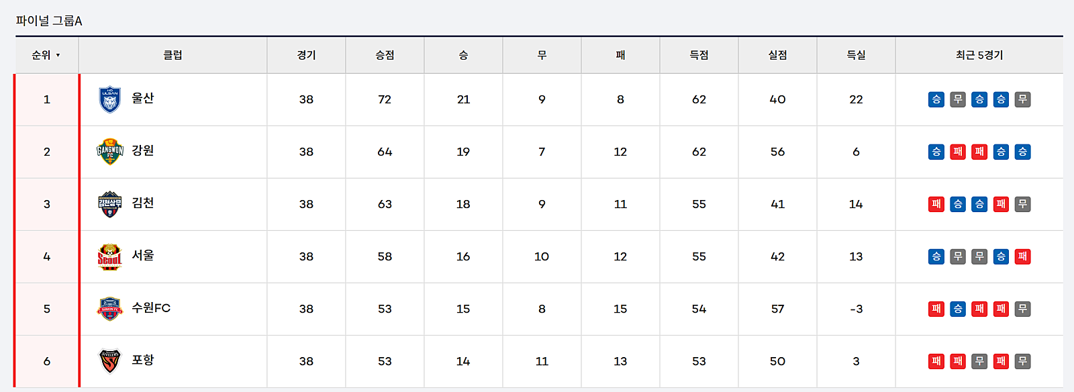Click the Gimcheon Sangmu crest icon
This screenshot has width=1074, height=392.
click(109, 204)
